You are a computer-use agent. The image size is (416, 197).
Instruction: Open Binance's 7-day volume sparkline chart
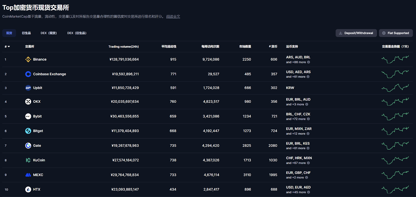point(395,59)
